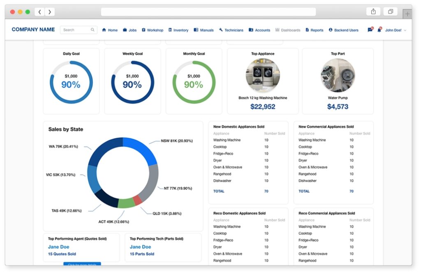This screenshot has height=275, width=421.
Task: Open Jane Doe's top performing agent profile
Action: [x=58, y=247]
